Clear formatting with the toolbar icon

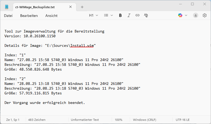point(146,16)
